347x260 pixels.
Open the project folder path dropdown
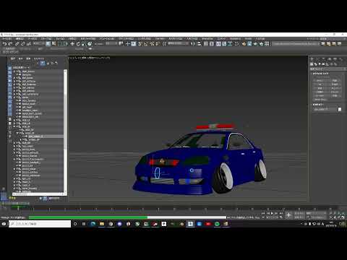click(296, 44)
